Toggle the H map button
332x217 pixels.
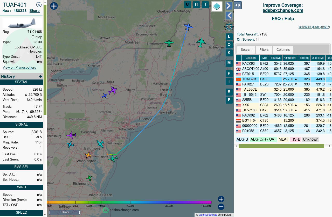point(196,5)
